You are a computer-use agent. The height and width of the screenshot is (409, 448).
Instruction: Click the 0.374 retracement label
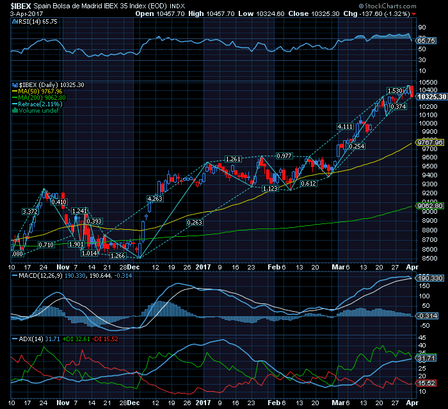click(398, 107)
